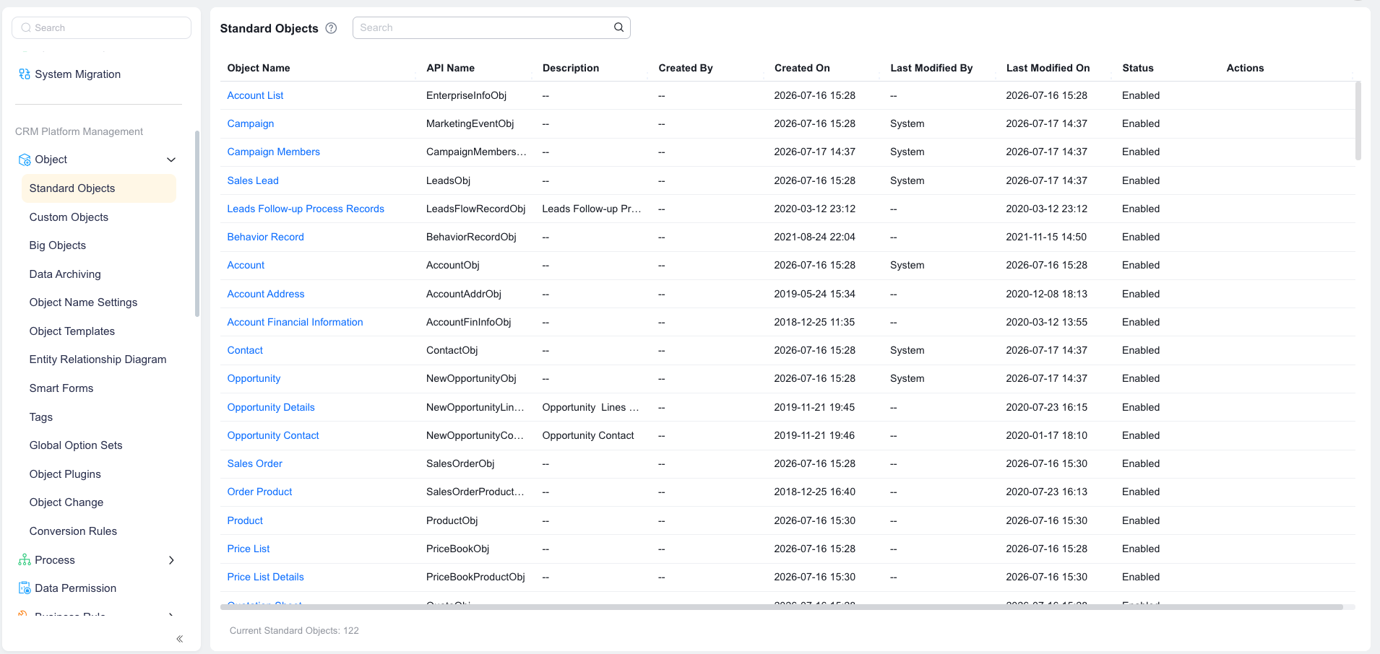This screenshot has height=654, width=1380.
Task: Select Standard Objects in the sidebar
Action: point(98,188)
